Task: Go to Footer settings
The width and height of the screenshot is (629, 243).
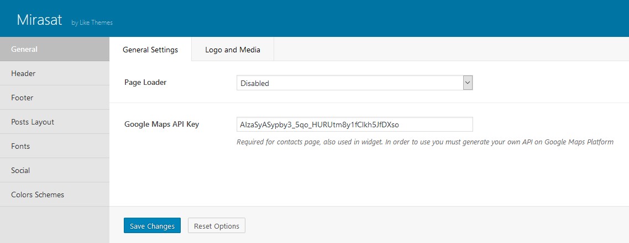Action: click(x=55, y=98)
